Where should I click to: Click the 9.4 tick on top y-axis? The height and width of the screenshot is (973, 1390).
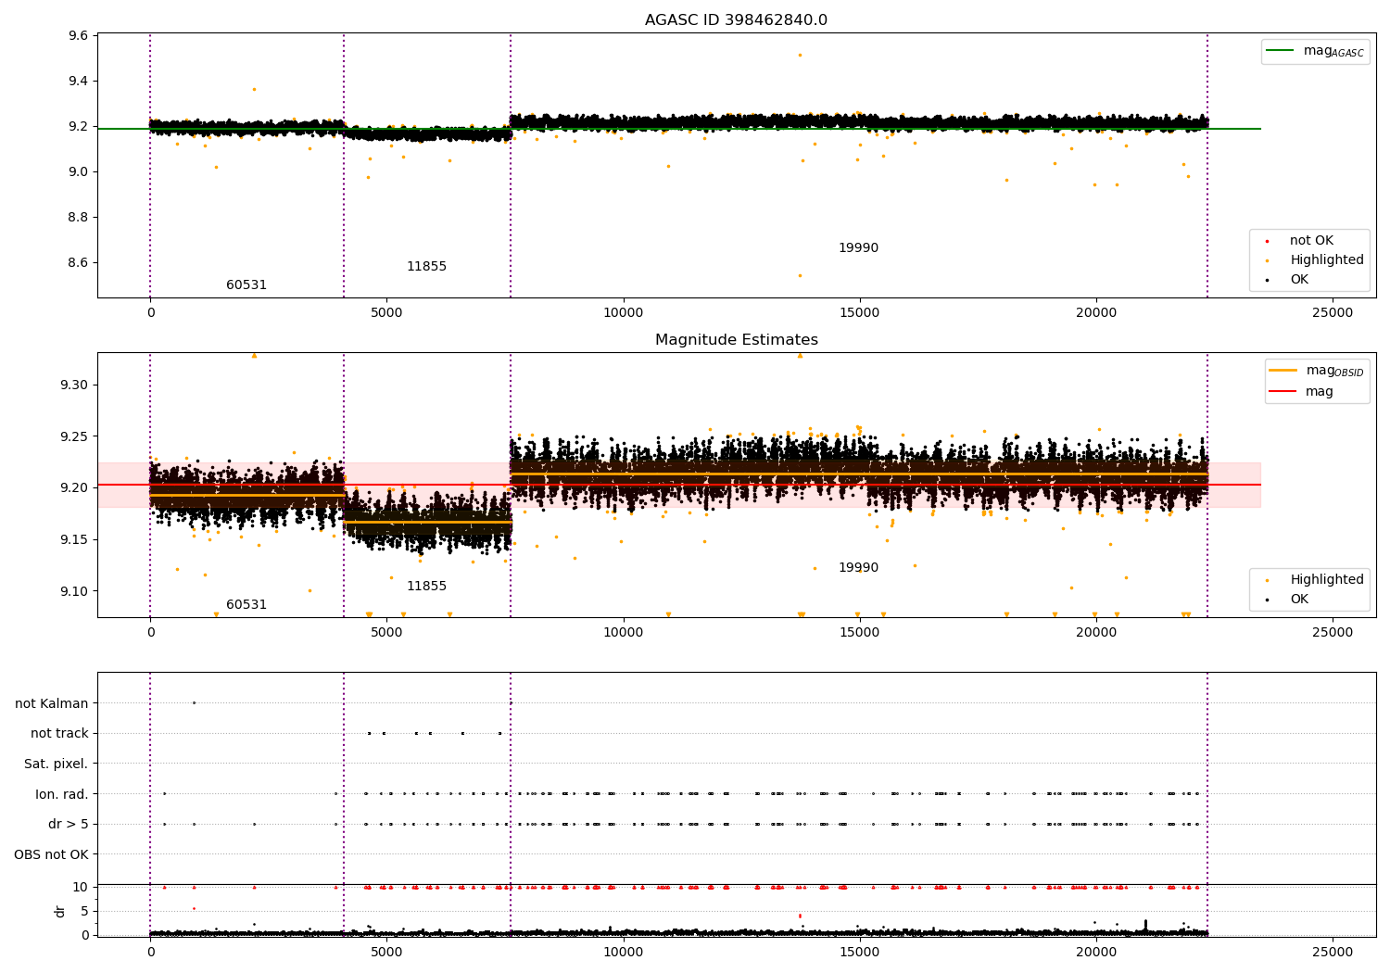point(79,82)
